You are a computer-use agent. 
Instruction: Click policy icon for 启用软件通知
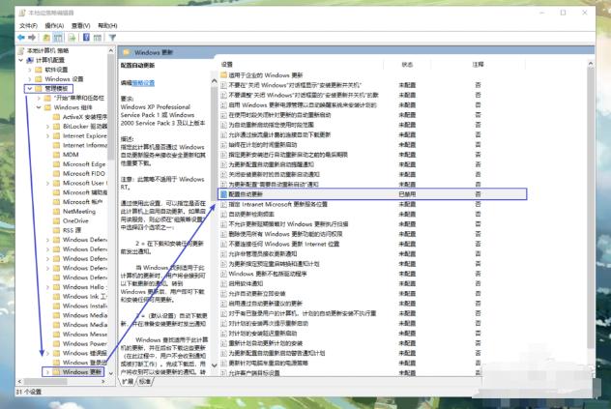click(223, 283)
